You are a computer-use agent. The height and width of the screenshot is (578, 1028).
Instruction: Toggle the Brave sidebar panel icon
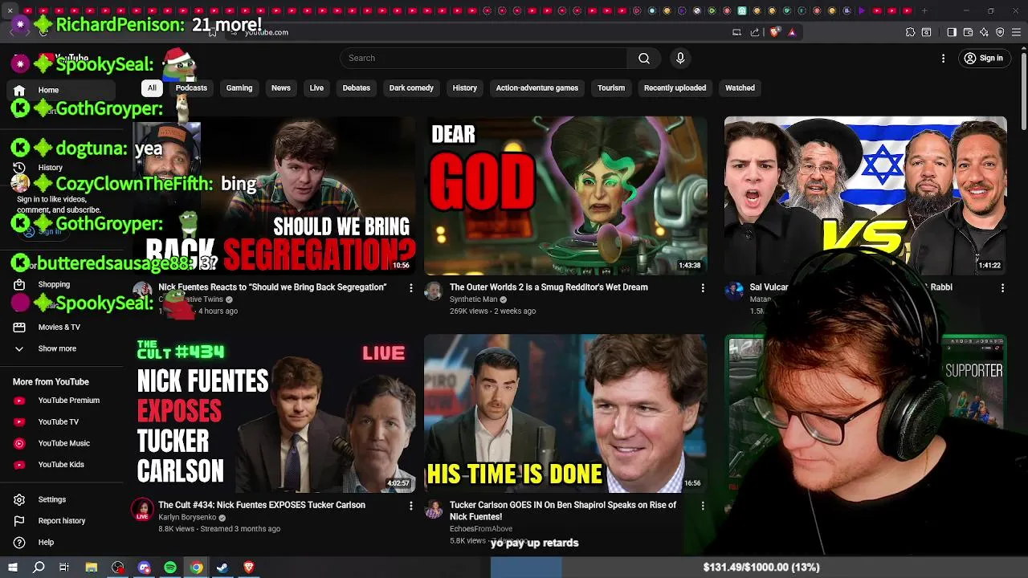click(x=952, y=32)
